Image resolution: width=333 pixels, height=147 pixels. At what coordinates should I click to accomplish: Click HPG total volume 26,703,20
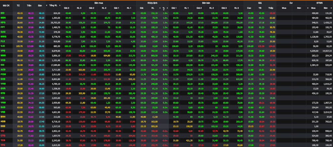click(x=55, y=22)
